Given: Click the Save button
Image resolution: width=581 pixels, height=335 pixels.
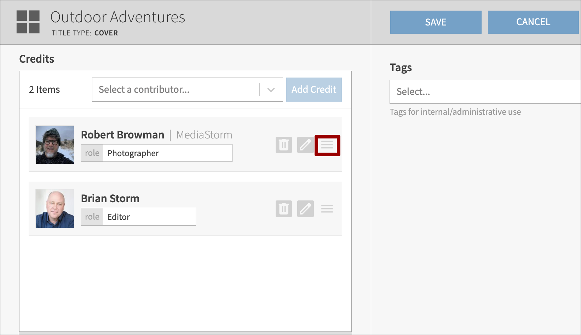Looking at the screenshot, I should pyautogui.click(x=436, y=22).
